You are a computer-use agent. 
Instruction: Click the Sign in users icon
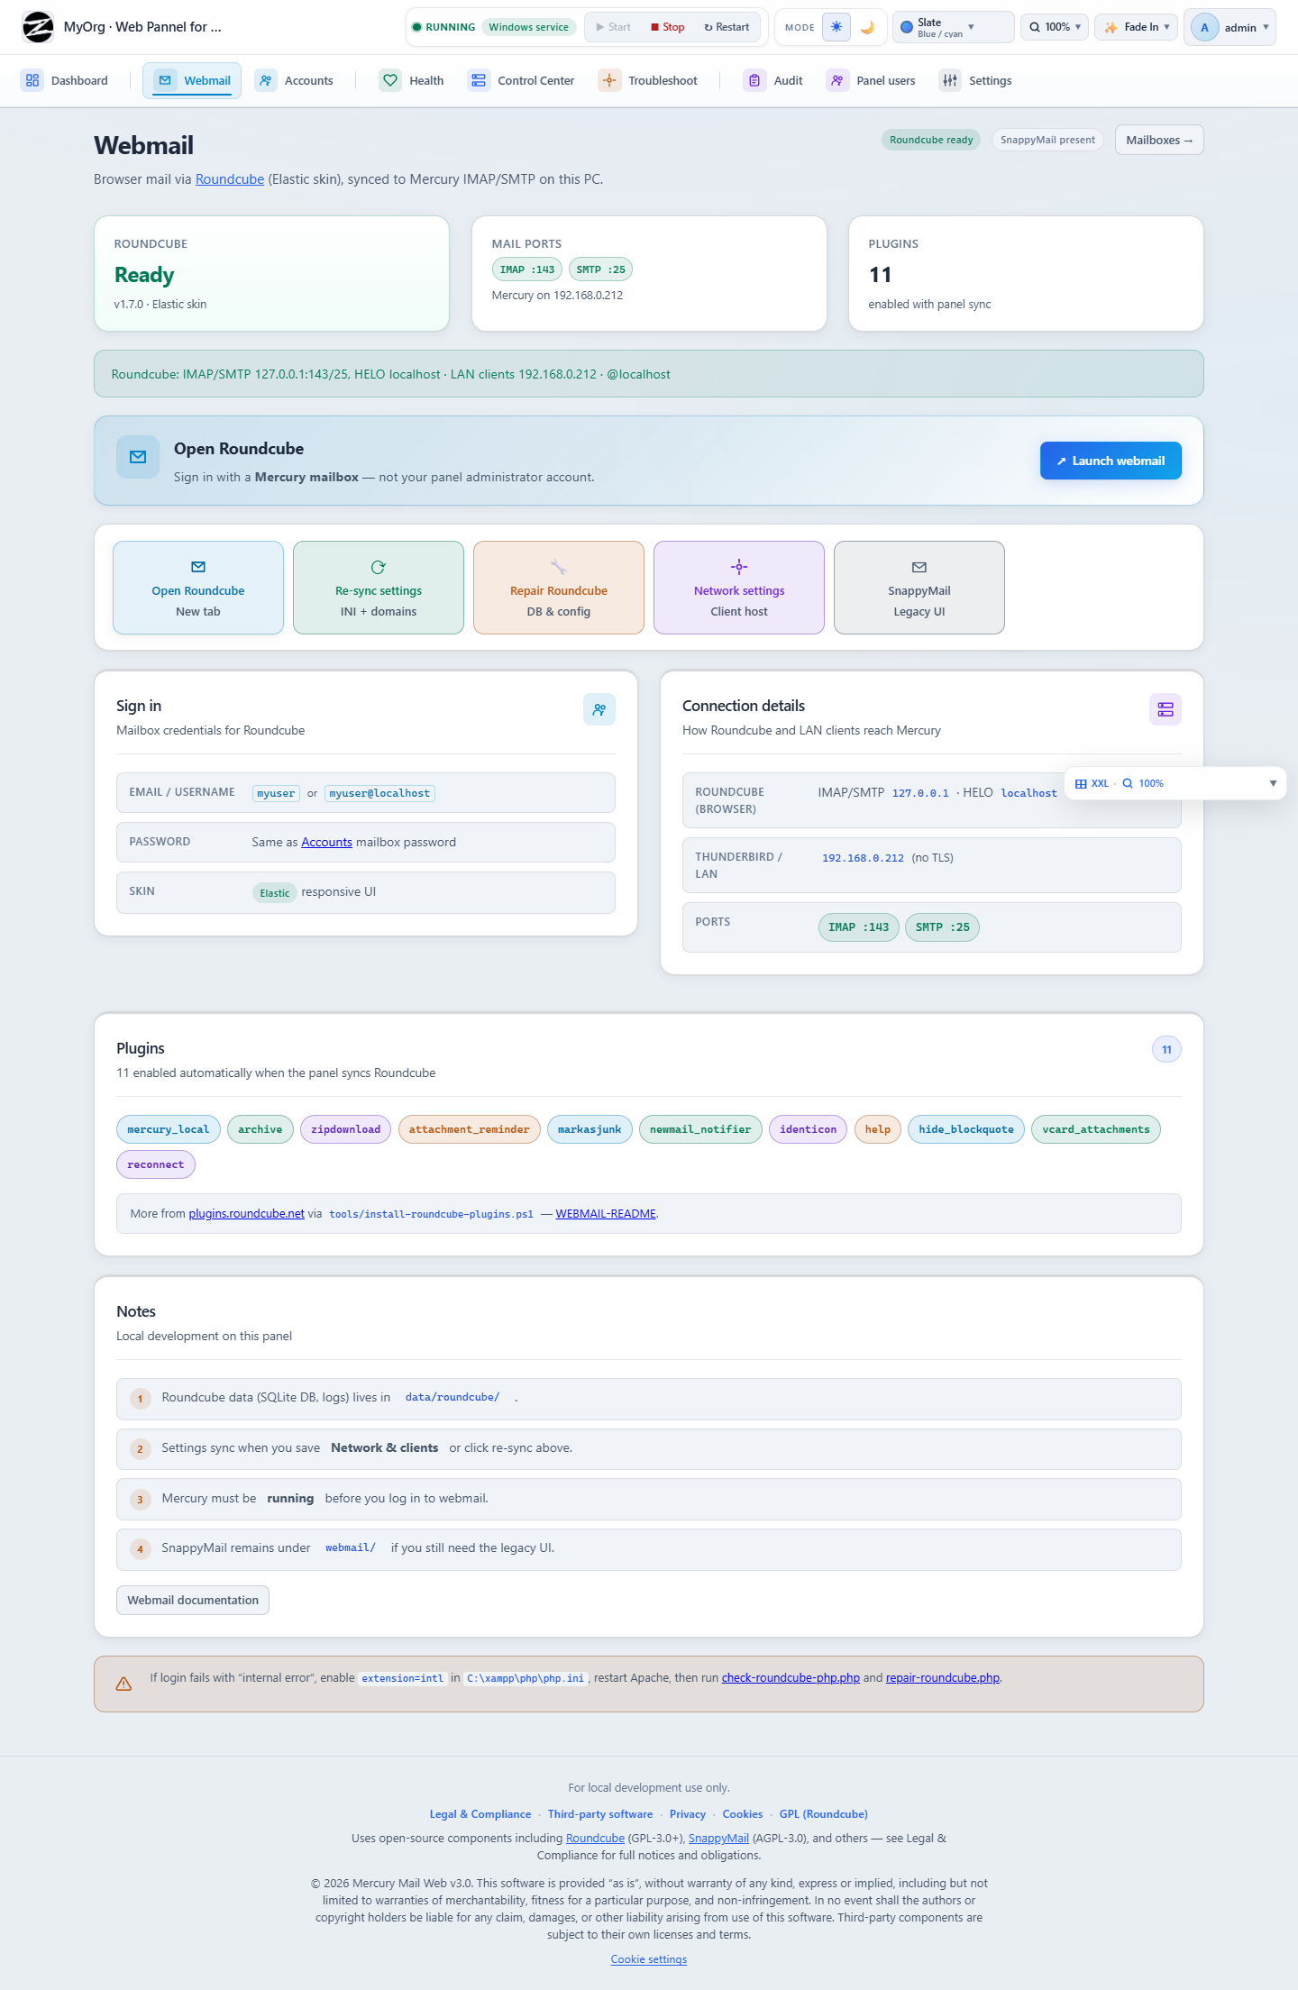click(x=599, y=709)
